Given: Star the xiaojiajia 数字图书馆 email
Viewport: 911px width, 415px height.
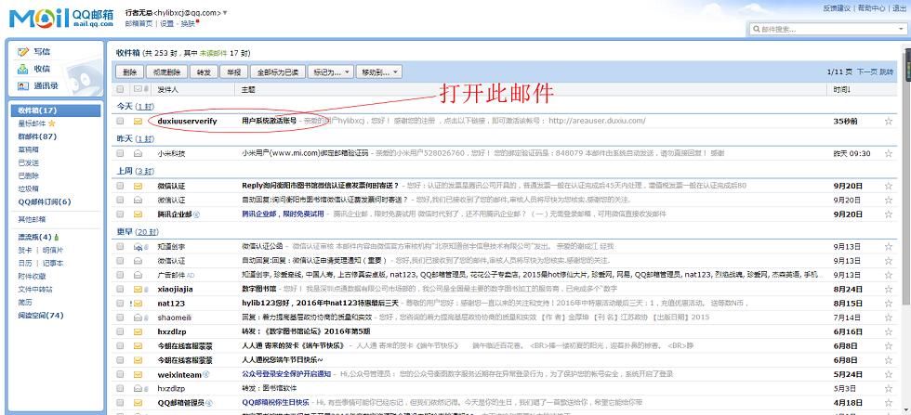Looking at the screenshot, I should [888, 289].
